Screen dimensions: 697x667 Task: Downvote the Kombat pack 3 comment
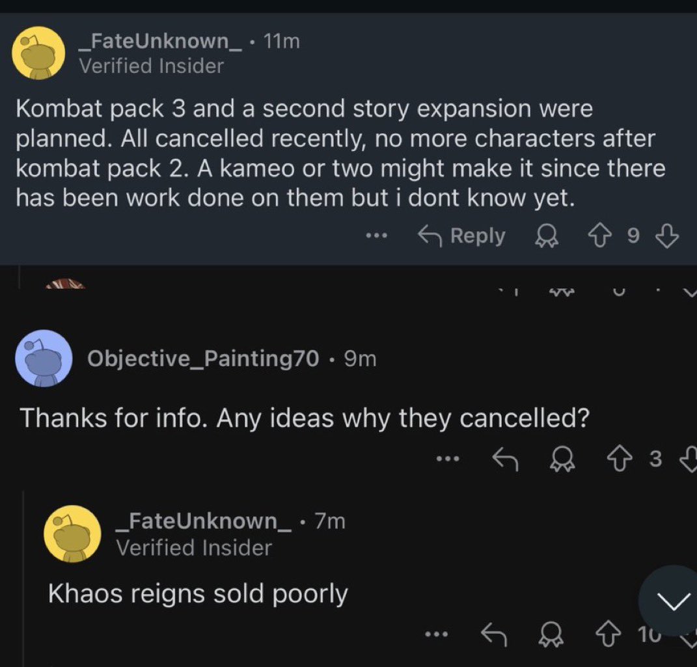(x=668, y=236)
